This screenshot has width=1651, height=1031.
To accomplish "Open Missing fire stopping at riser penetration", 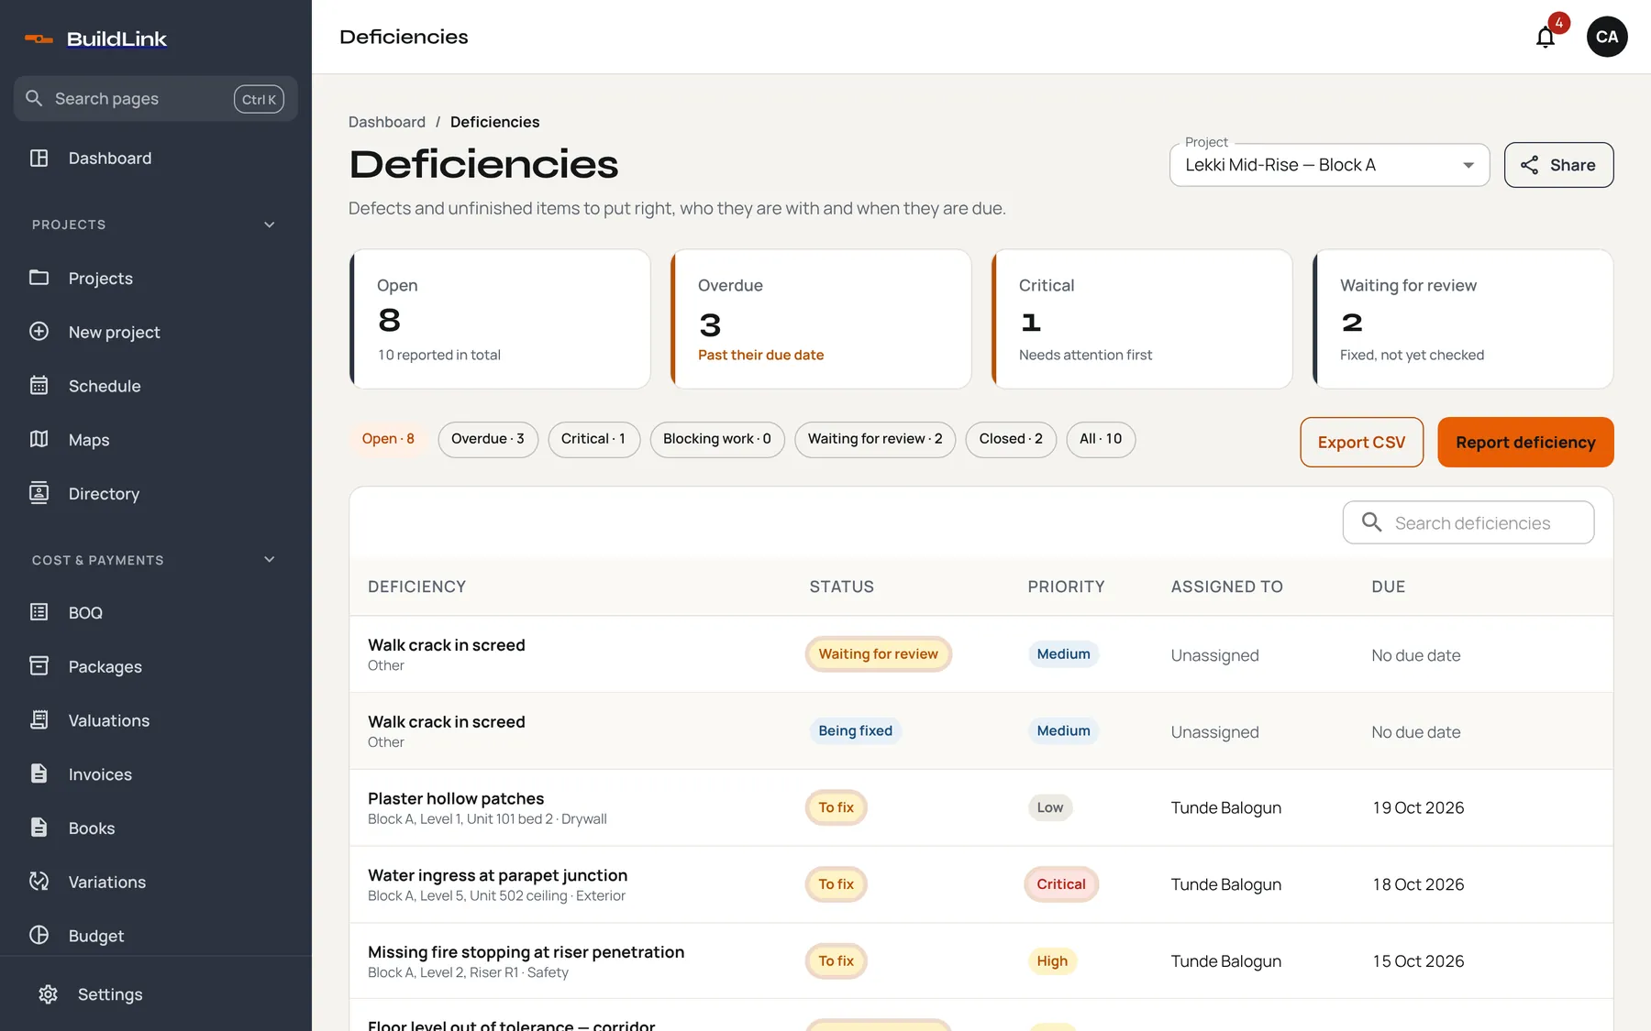I will (981, 961).
